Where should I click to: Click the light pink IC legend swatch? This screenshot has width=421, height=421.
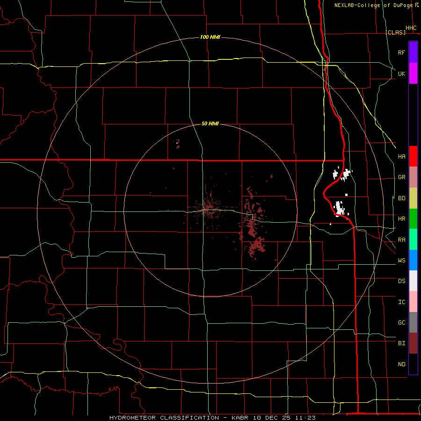413,302
